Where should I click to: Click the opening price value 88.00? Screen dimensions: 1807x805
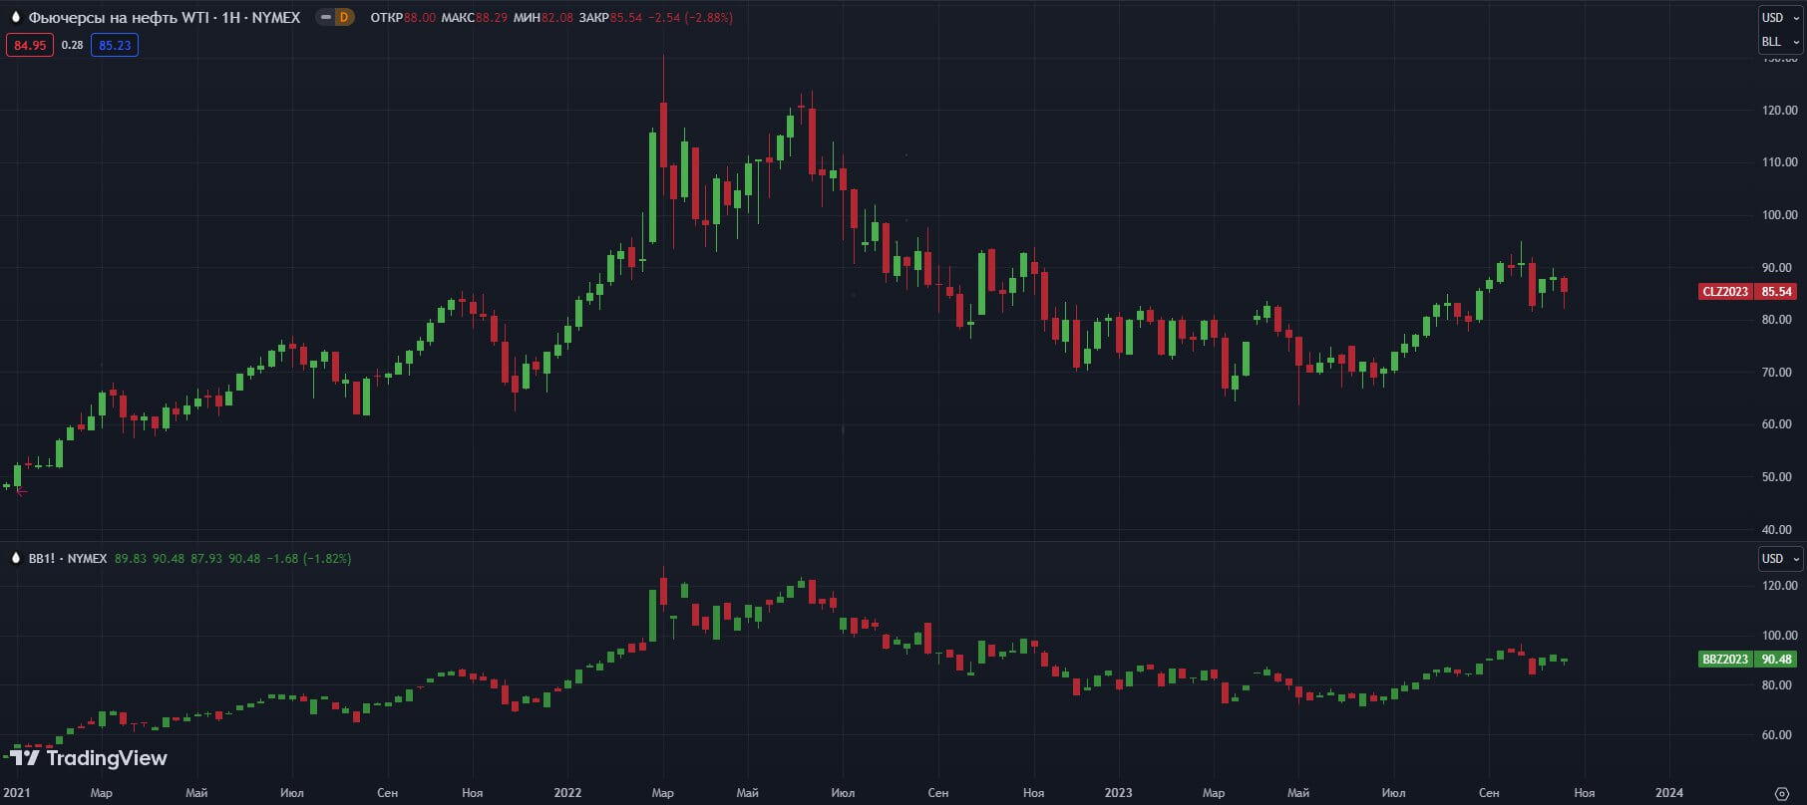(420, 18)
